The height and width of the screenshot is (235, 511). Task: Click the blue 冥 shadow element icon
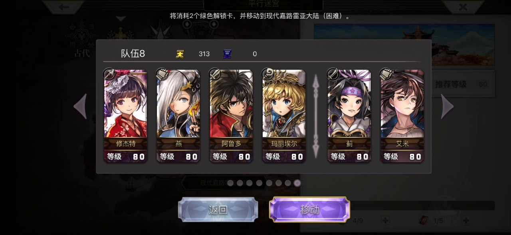click(x=227, y=54)
